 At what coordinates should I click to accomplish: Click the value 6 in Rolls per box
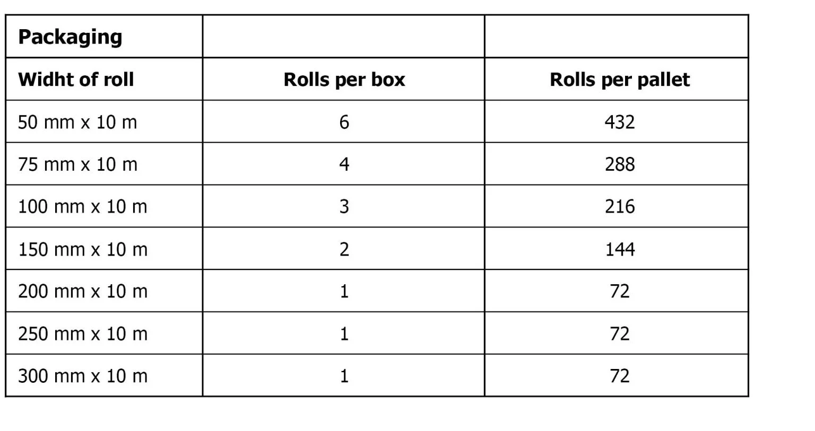tap(344, 122)
